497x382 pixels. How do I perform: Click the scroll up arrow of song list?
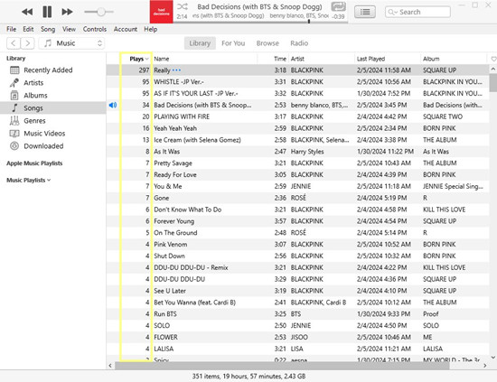pyautogui.click(x=492, y=69)
